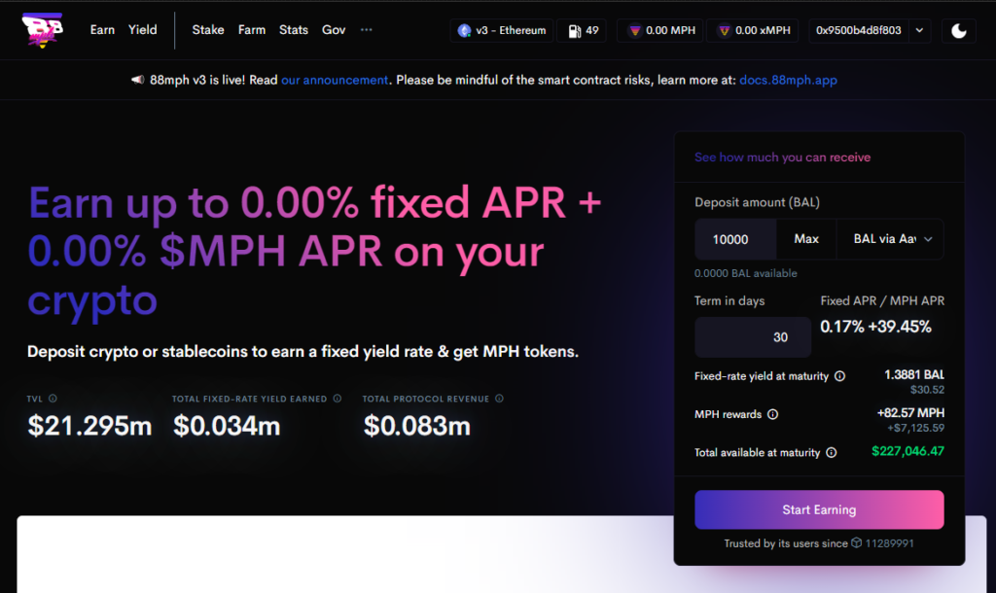Toggle dark mode moon icon
The height and width of the screenshot is (593, 996).
(x=958, y=30)
